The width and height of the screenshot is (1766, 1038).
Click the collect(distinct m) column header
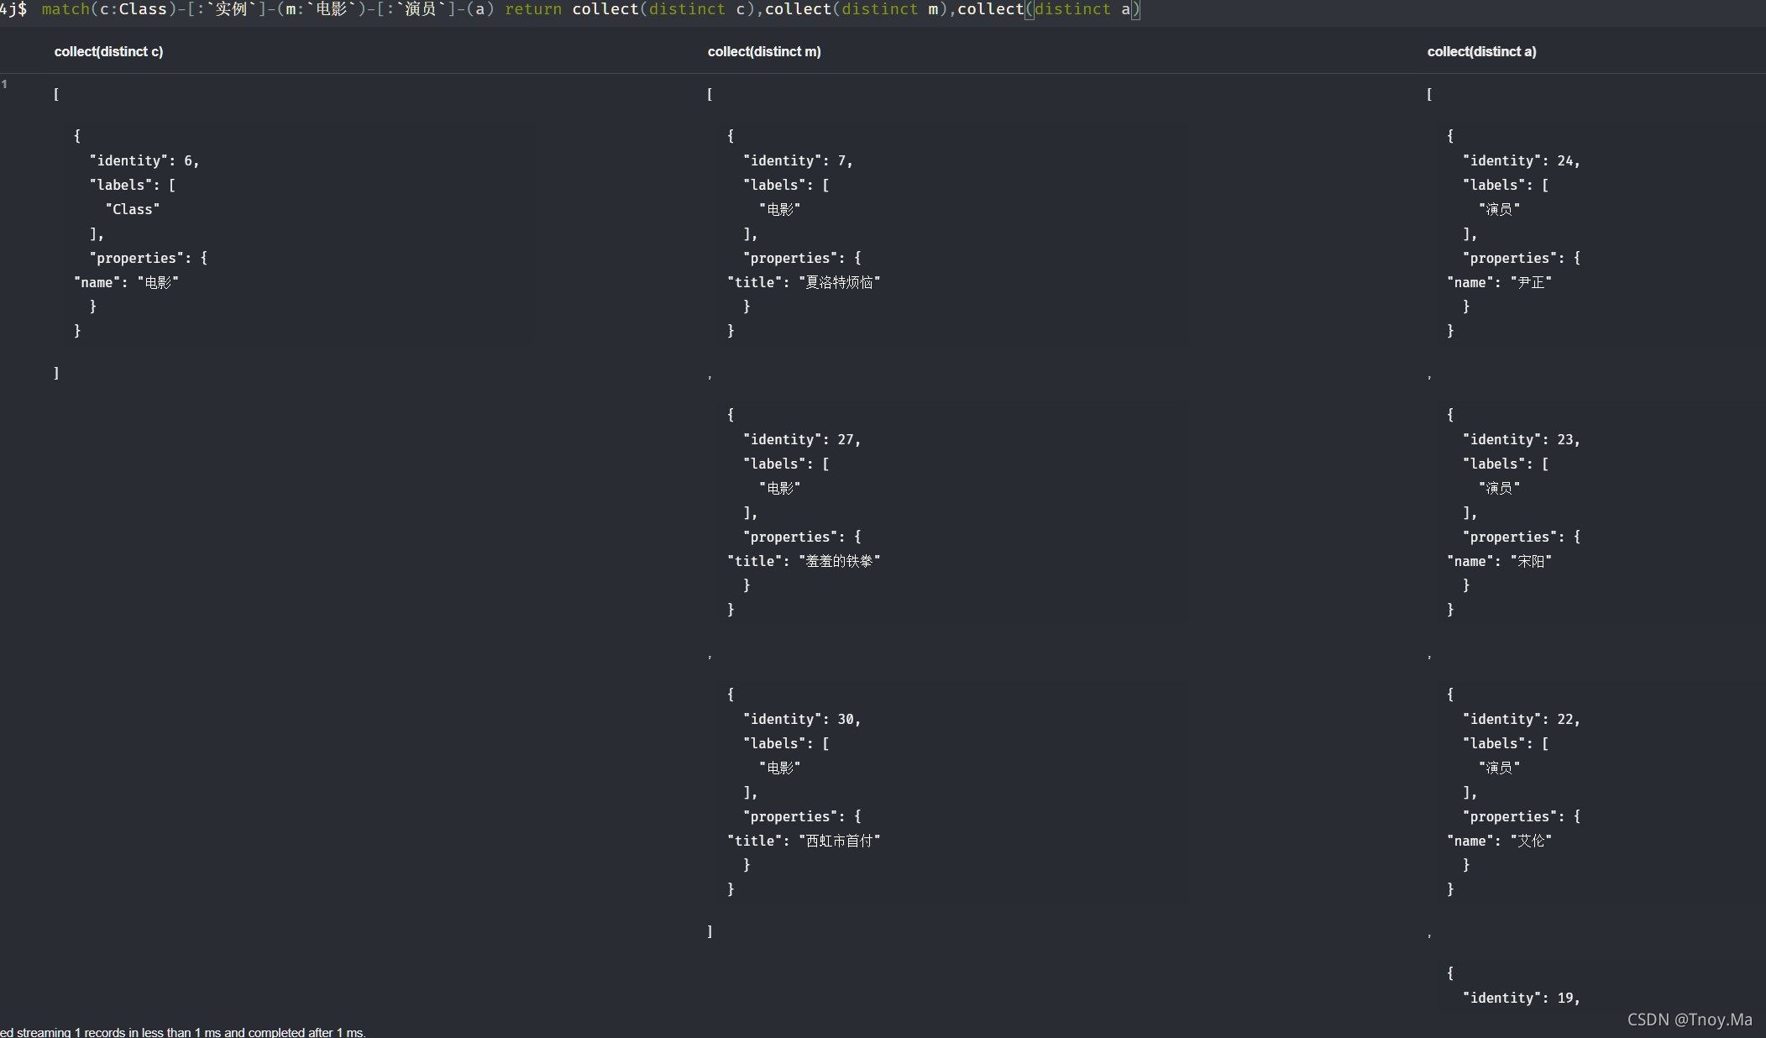pos(763,52)
